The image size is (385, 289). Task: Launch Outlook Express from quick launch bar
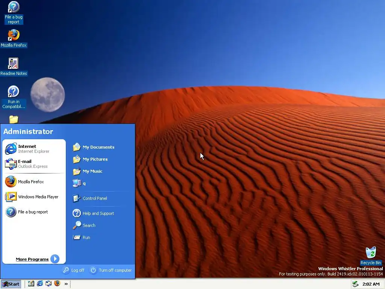pyautogui.click(x=49, y=284)
